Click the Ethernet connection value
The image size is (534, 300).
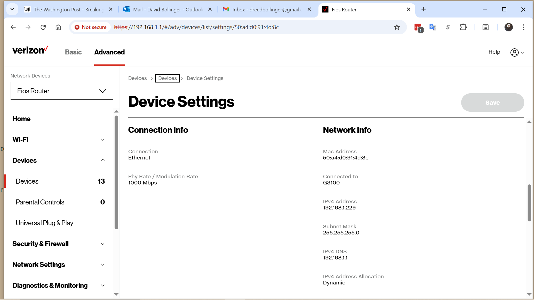[139, 158]
